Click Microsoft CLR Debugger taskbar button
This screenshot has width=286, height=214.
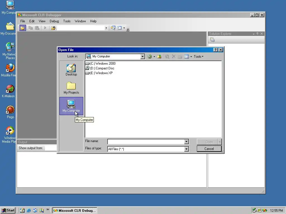(x=75, y=211)
